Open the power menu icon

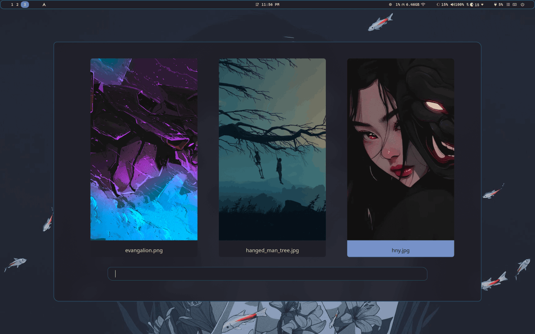pos(523,4)
